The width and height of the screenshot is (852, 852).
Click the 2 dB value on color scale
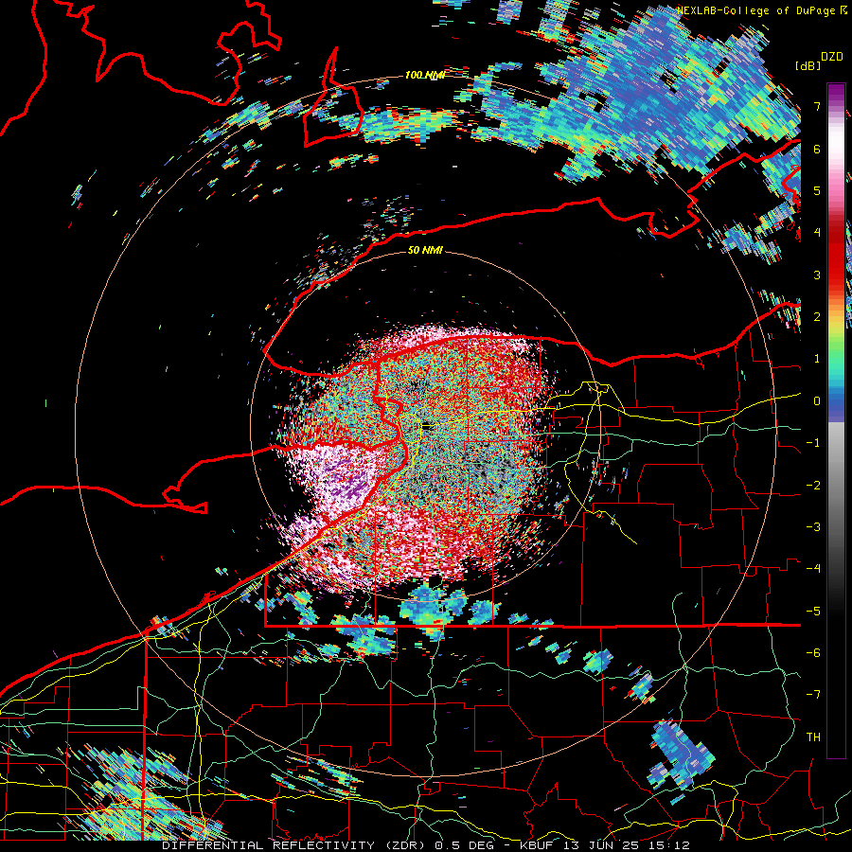817,317
